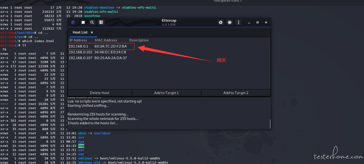Screen dimensions: 364x164
Task: Click 'xtables-nft-multi' file in the terminal
Action: pyautogui.click(x=101, y=12)
